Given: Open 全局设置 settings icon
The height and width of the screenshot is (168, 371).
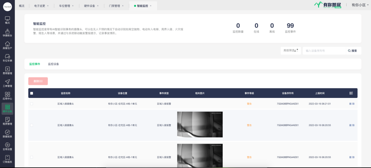Looking at the screenshot, I should click(7, 146).
